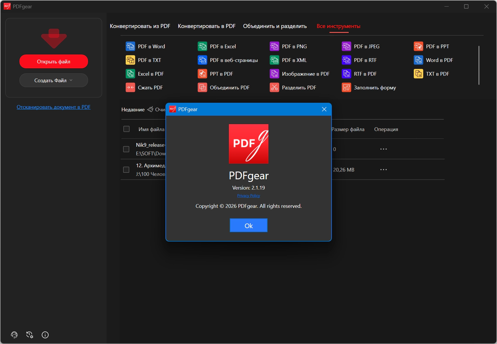Viewport: 497px width, 344px height.
Task: Choose the PDF в JPEG converter icon
Action: (x=346, y=46)
